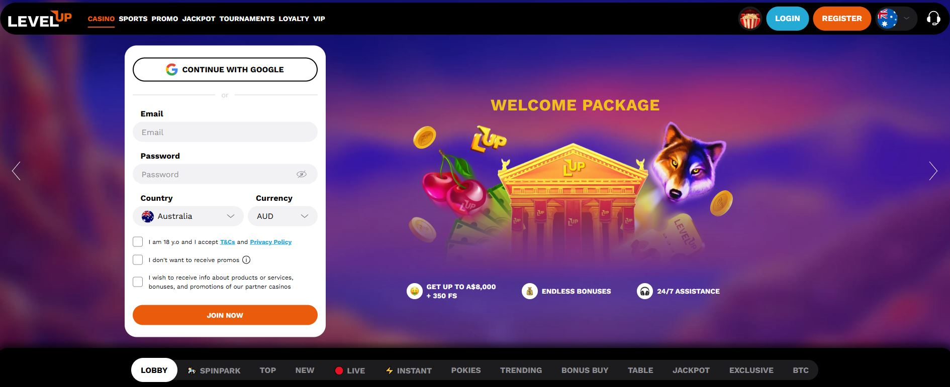Viewport: 950px width, 387px height.
Task: Expand the Country dropdown showing Australia
Action: click(188, 216)
